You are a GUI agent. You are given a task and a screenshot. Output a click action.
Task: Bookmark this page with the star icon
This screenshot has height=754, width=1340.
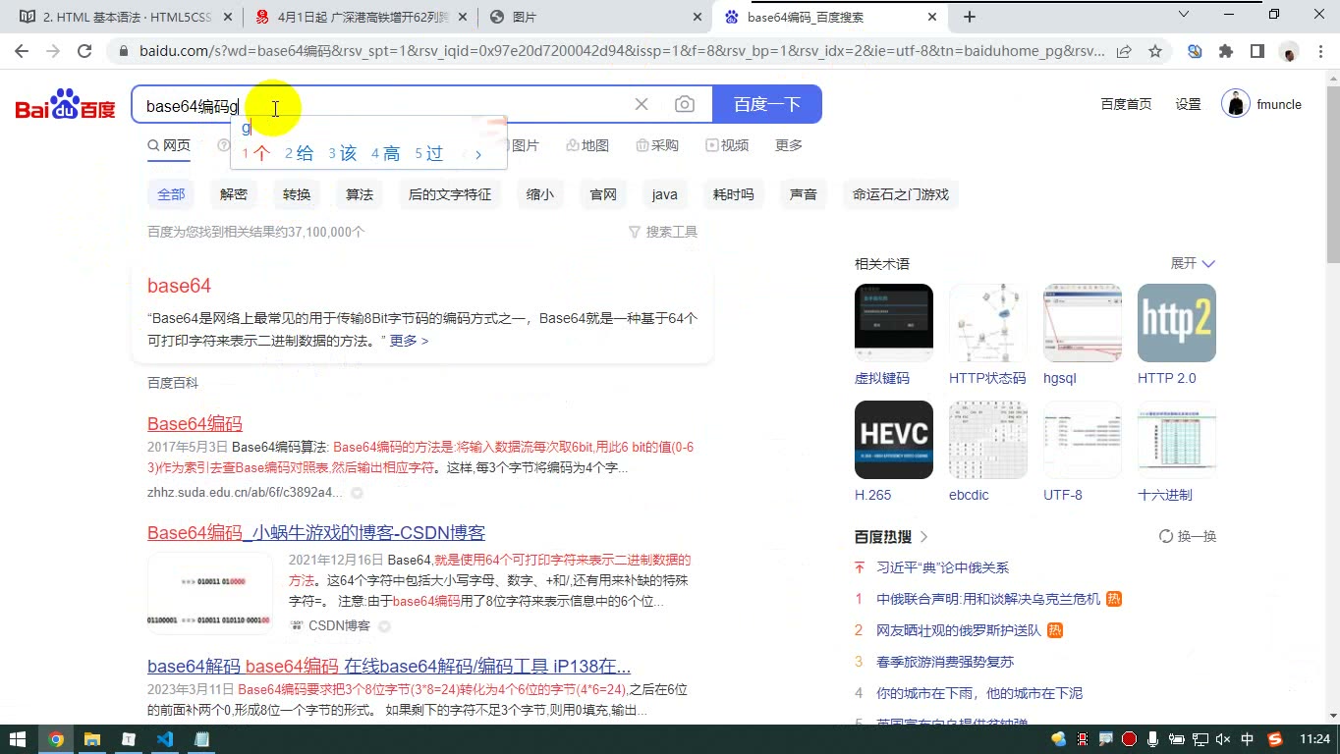coord(1155,51)
